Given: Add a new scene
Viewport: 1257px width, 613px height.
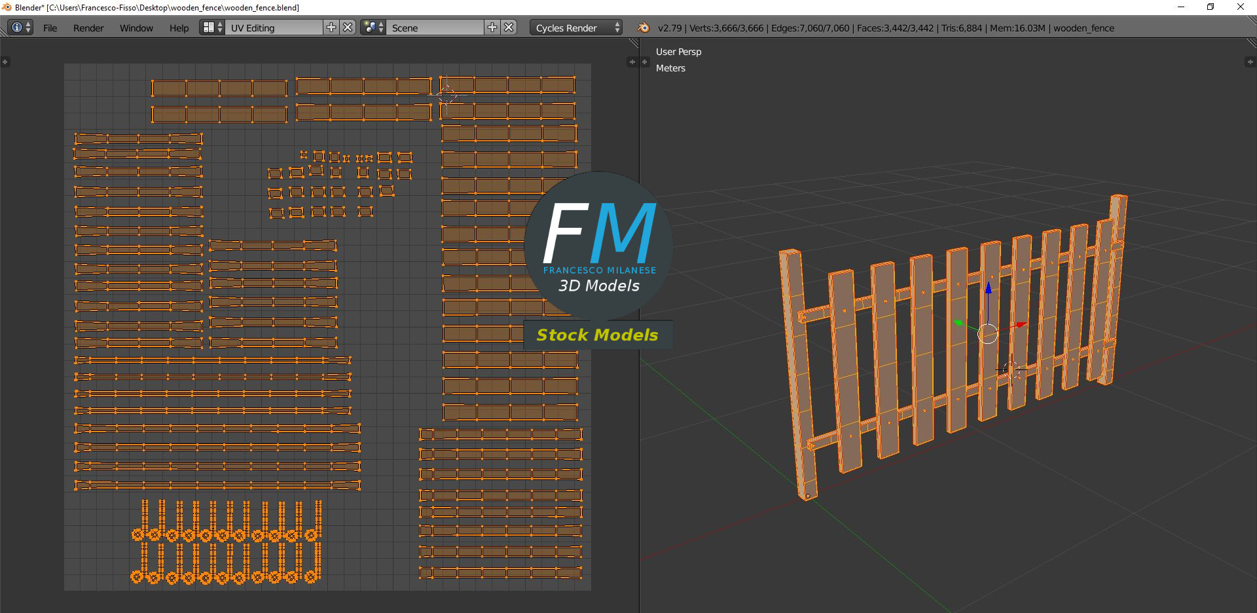Looking at the screenshot, I should point(492,28).
